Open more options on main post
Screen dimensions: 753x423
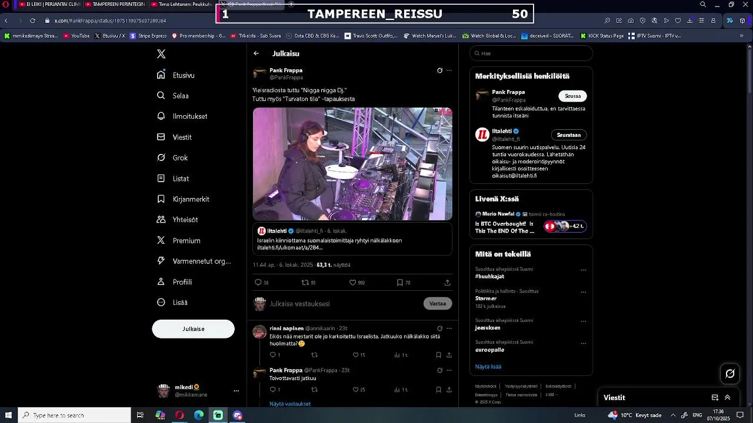[449, 70]
